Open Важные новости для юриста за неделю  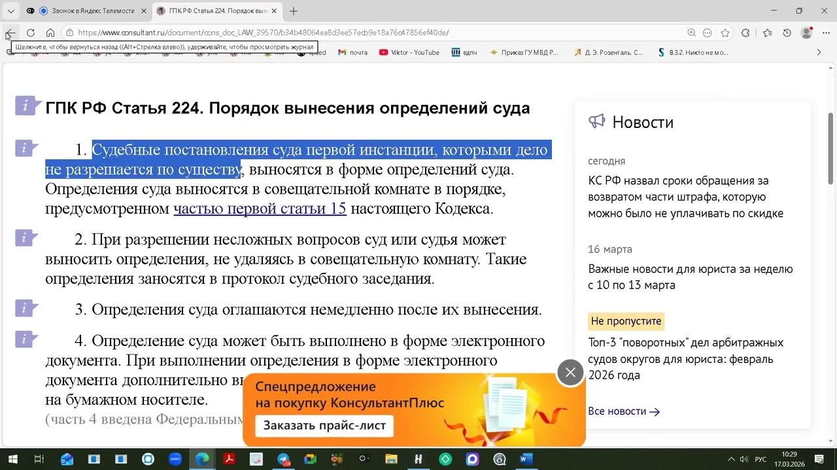691,277
